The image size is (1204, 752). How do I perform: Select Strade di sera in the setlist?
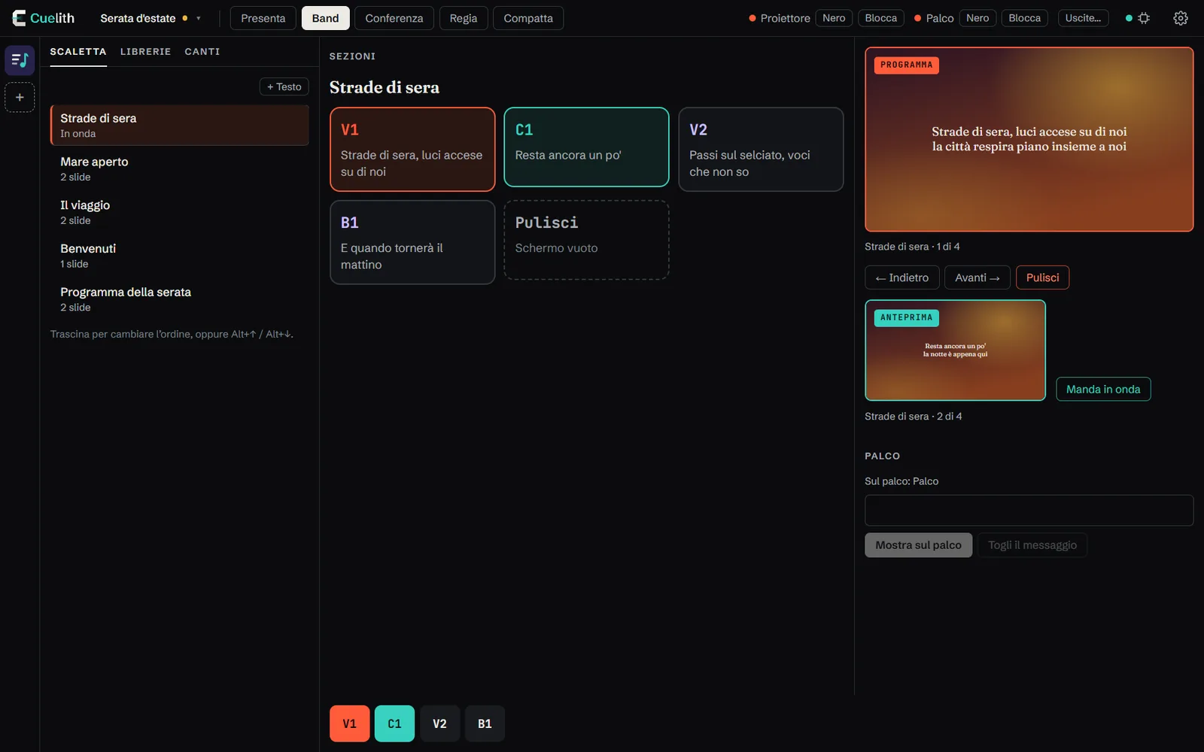pos(180,125)
